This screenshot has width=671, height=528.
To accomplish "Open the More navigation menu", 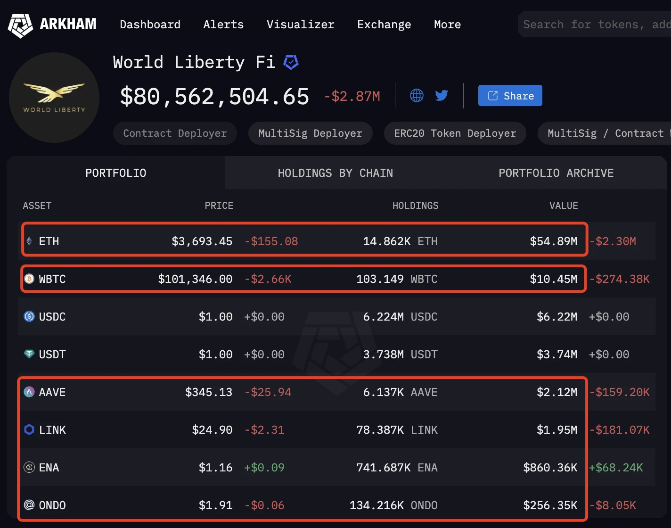I will [447, 25].
